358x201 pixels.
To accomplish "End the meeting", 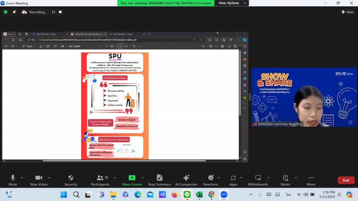I will pyautogui.click(x=346, y=180).
